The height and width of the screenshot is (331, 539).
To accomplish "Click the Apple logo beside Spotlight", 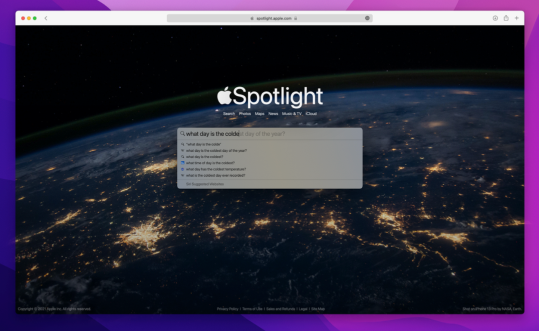I will tap(224, 96).
